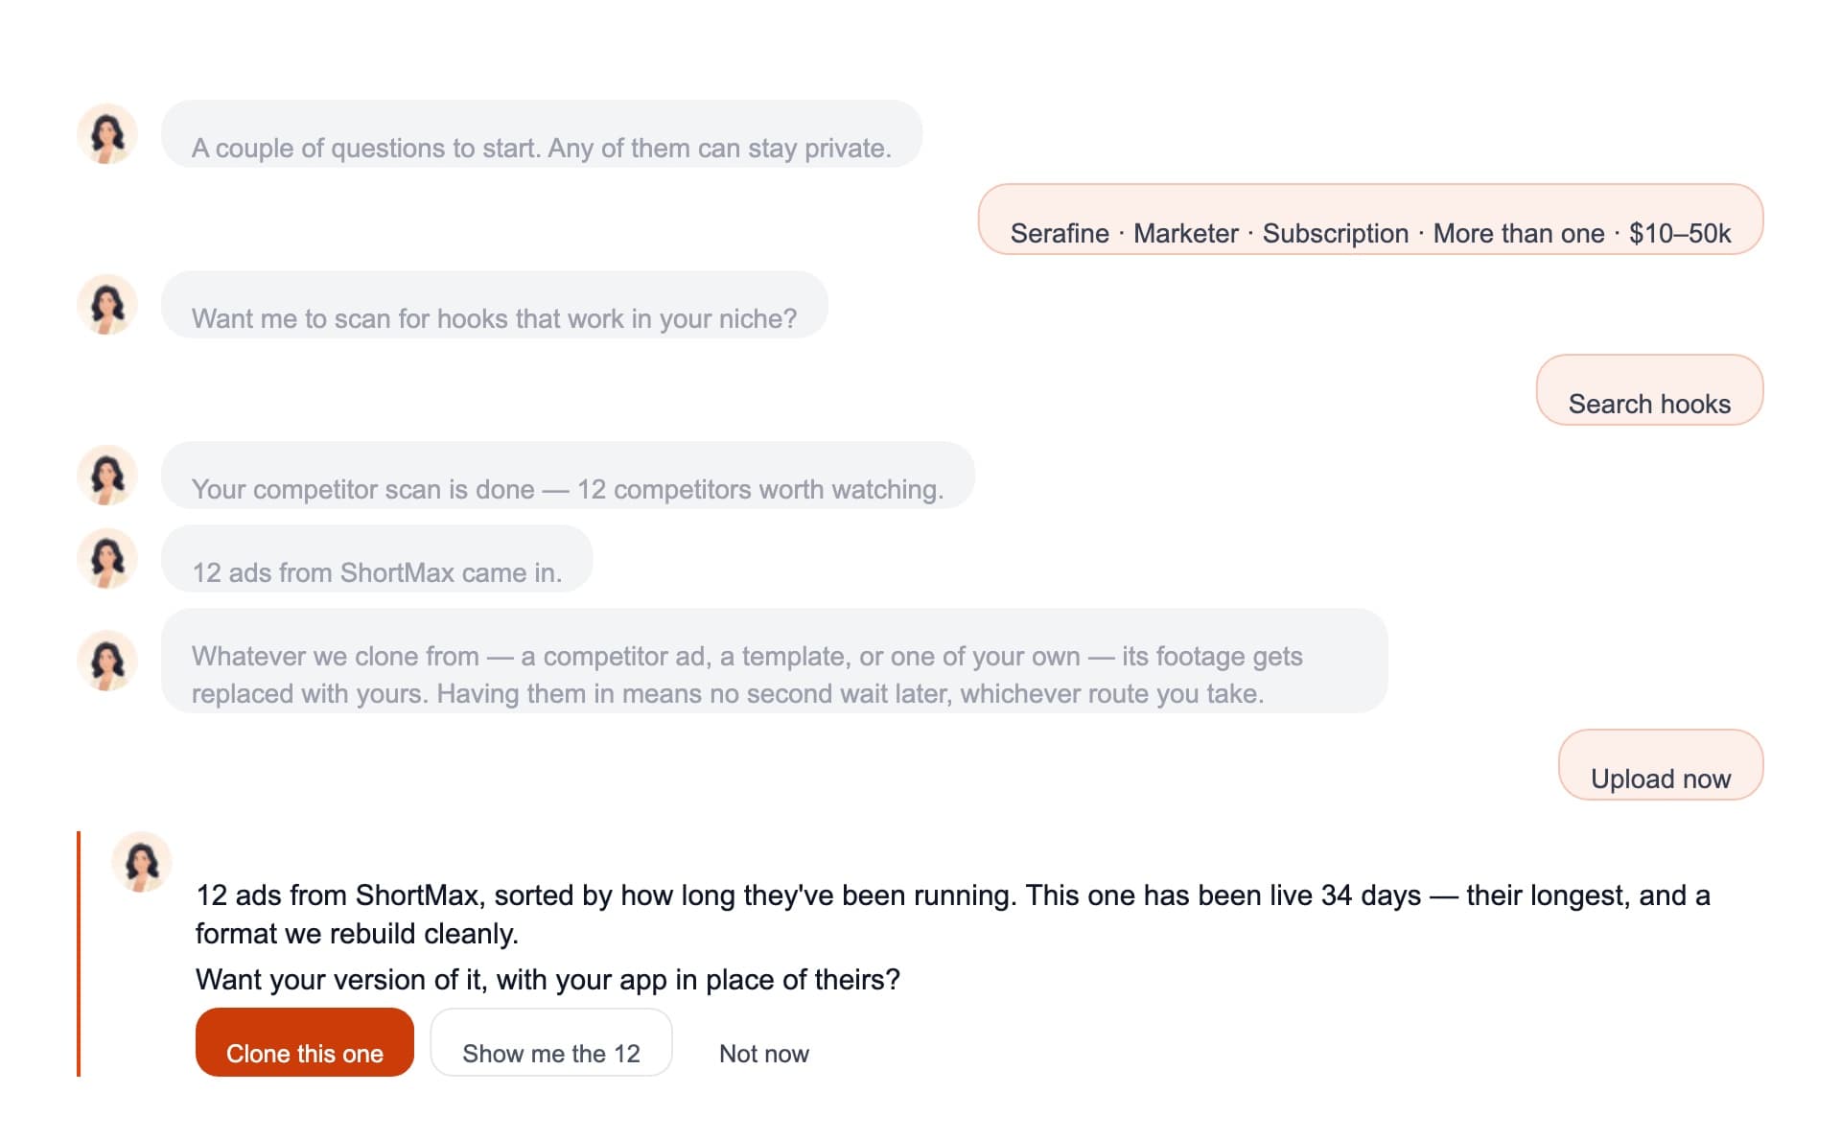The height and width of the screenshot is (1139, 1841).
Task: Click the Want your version of it question
Action: click(x=548, y=979)
